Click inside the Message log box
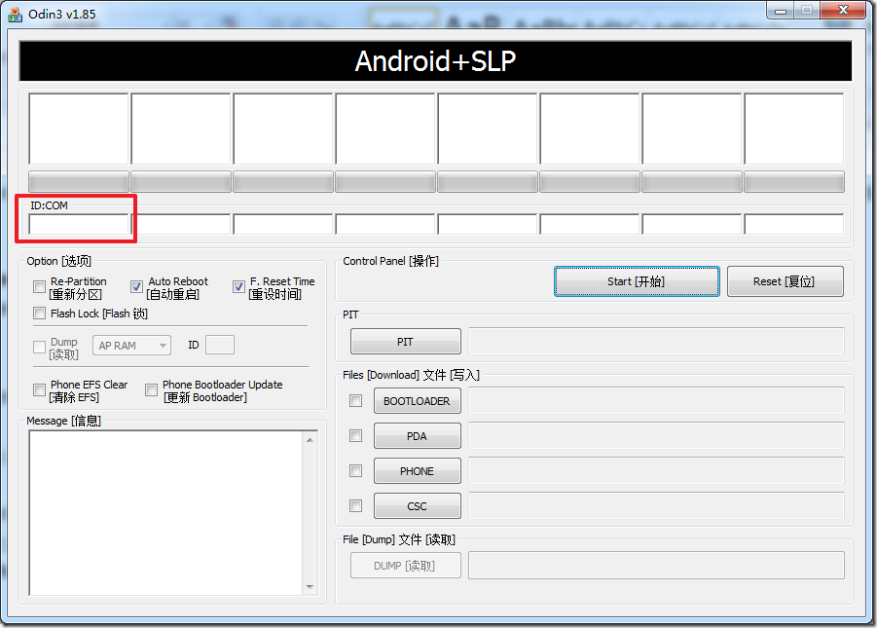The image size is (877, 628). 166,513
